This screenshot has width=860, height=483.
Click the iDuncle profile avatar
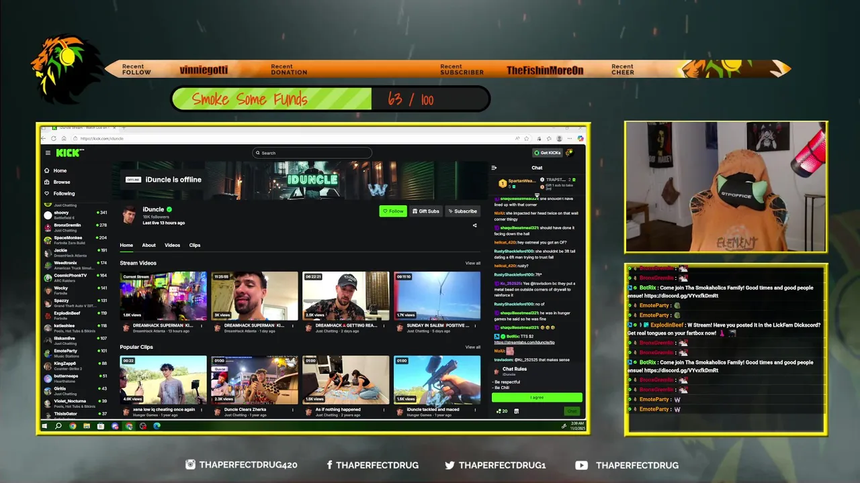[129, 215]
